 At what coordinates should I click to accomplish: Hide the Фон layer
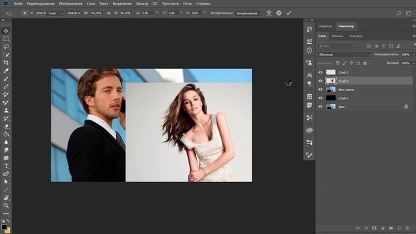[320, 107]
